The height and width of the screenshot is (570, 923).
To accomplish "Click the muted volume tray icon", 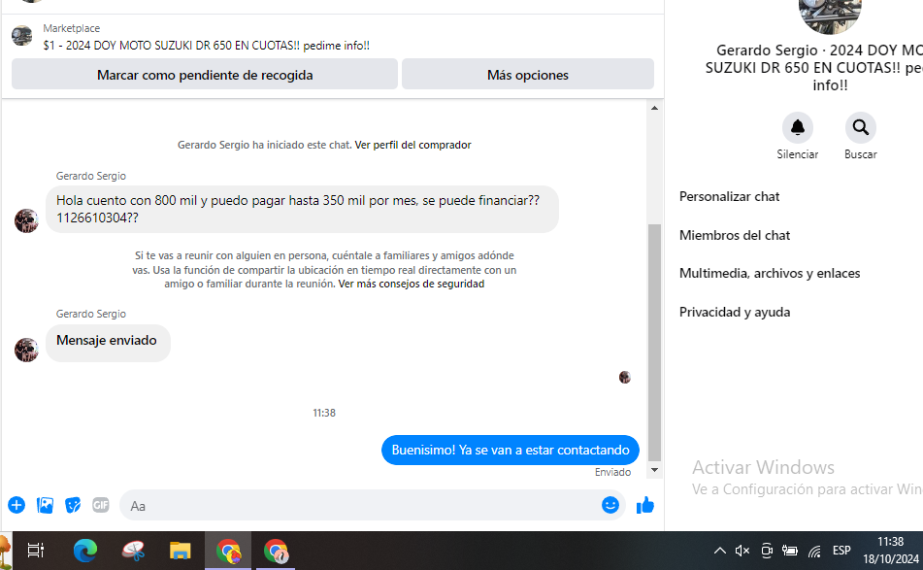I will point(742,552).
